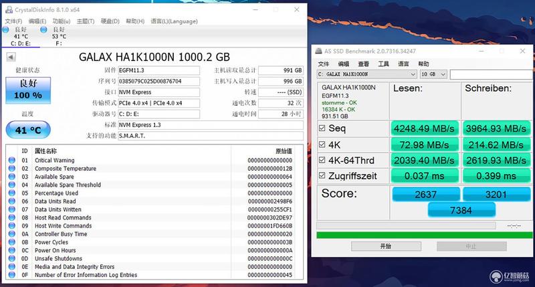Click status dot for Percentage Used row
Image resolution: width=535 pixels, height=287 pixels.
click(12, 193)
